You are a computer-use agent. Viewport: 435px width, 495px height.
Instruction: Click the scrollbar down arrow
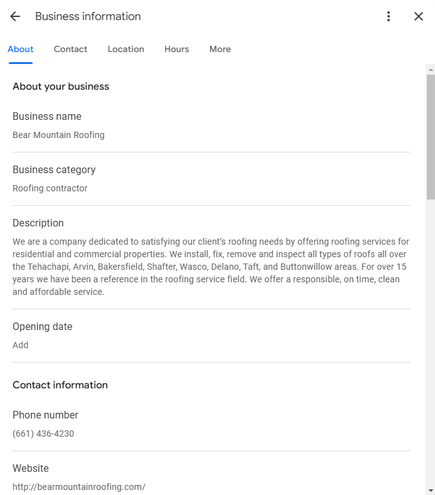click(431, 490)
